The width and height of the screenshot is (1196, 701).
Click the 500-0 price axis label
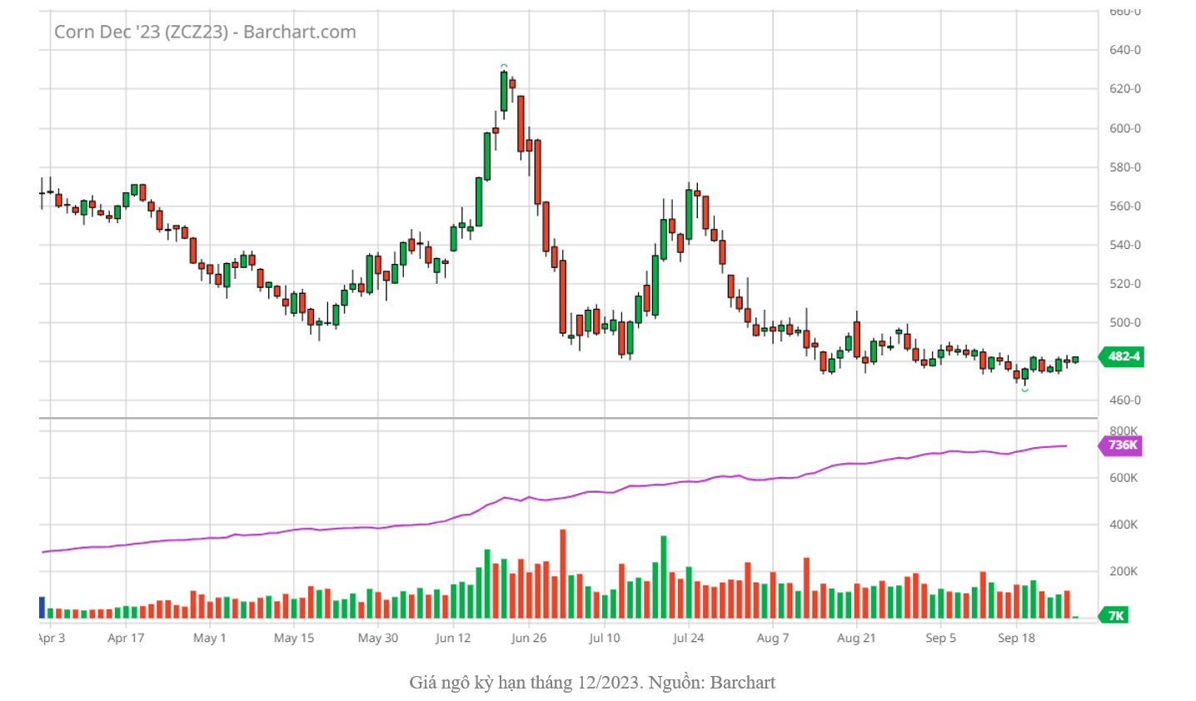(1125, 323)
